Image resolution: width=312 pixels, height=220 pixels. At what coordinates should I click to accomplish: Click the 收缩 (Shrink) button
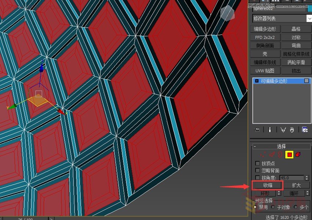[268, 186]
